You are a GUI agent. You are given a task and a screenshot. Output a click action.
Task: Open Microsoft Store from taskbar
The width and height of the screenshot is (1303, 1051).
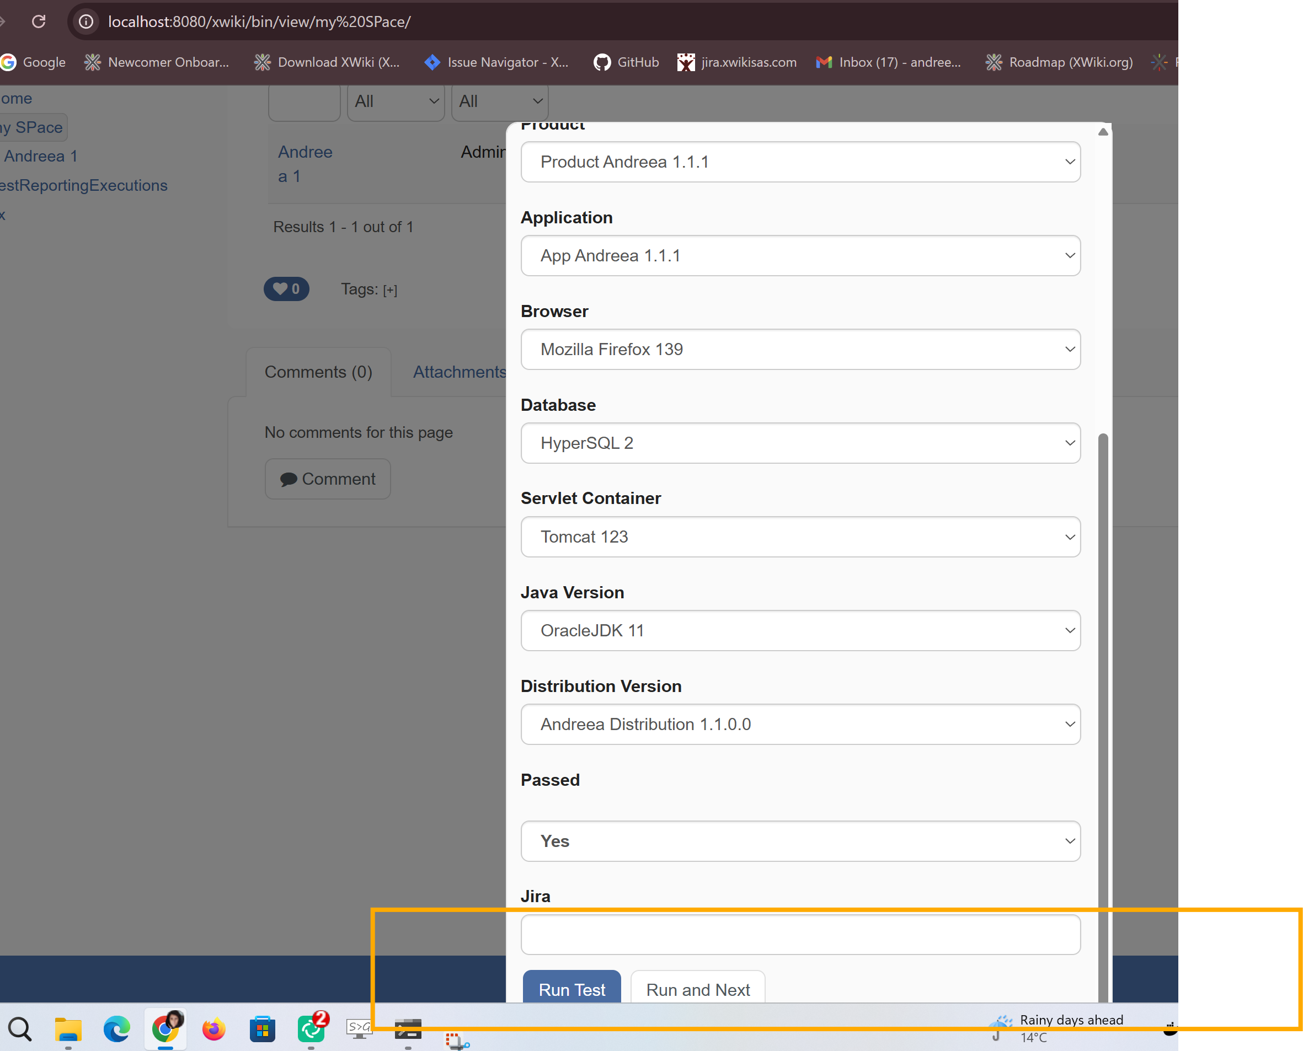262,1028
